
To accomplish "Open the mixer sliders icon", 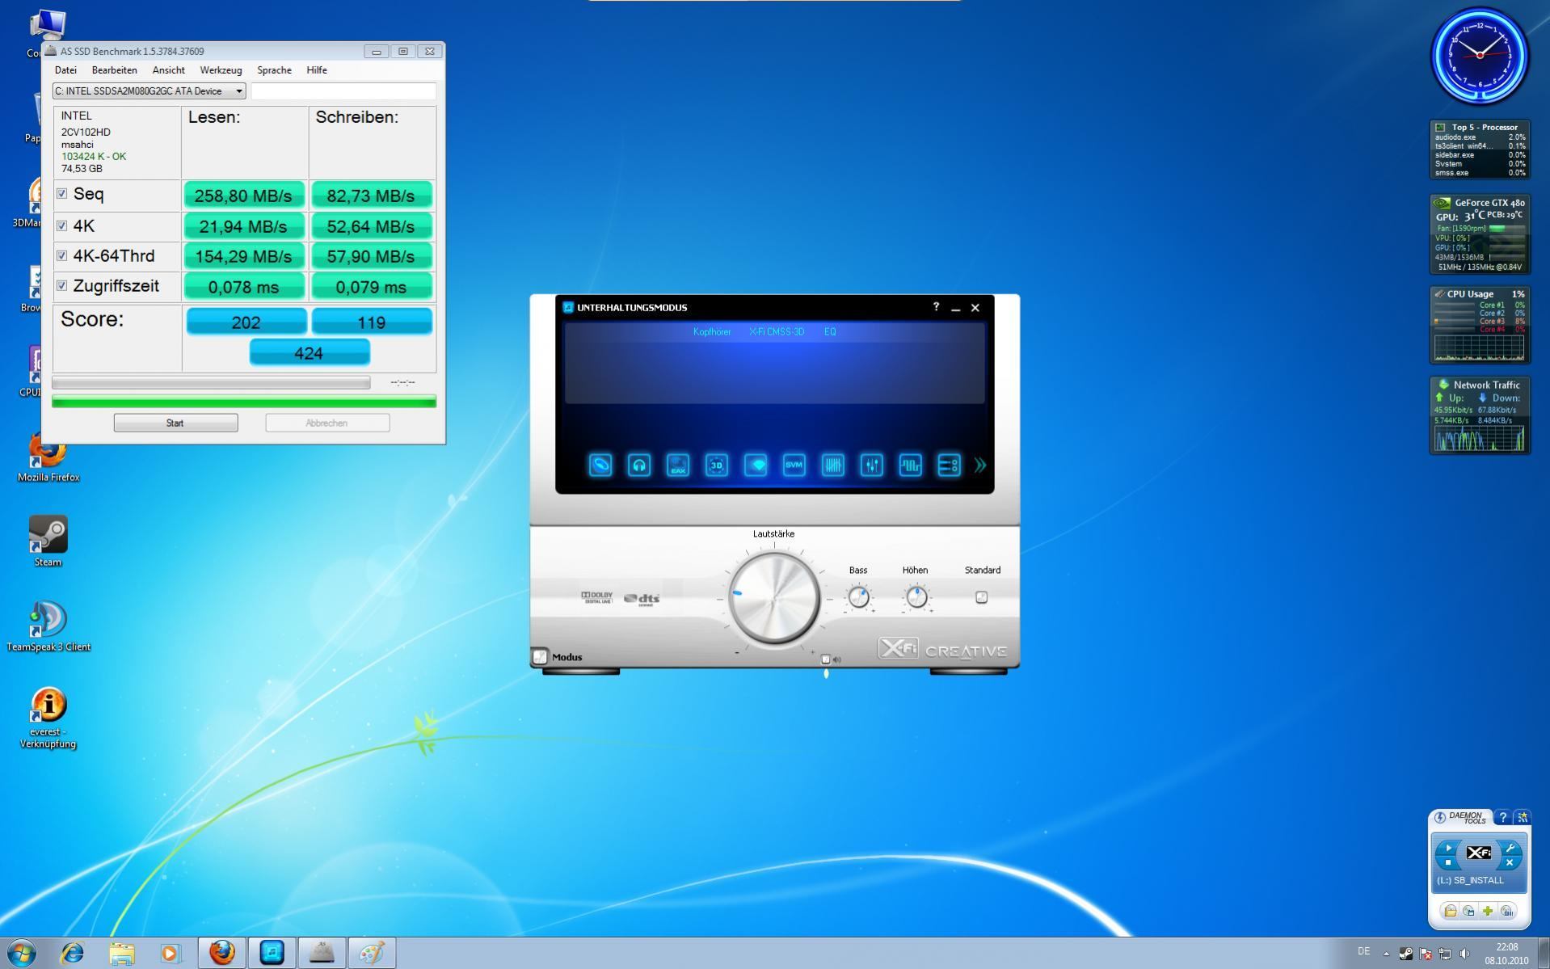I will point(872,465).
